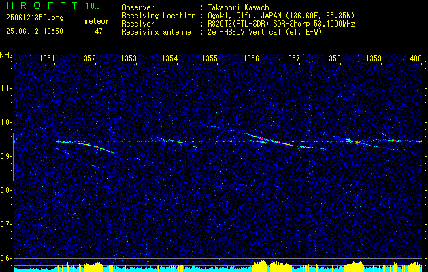Click the 0.9 kHz axis label
The width and height of the screenshot is (428, 272).
click(x=5, y=156)
